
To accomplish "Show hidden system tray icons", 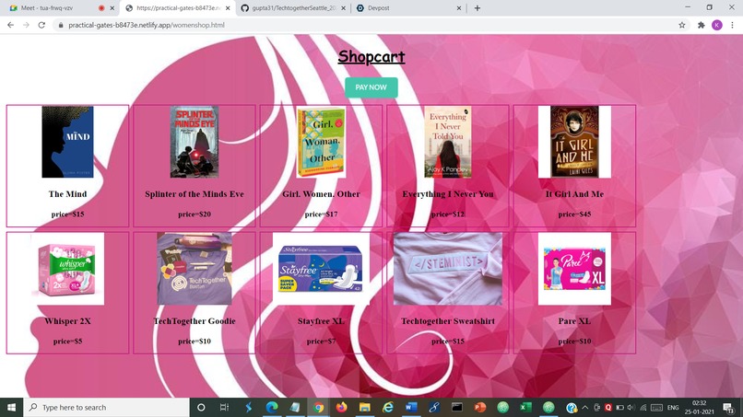I will point(584,407).
